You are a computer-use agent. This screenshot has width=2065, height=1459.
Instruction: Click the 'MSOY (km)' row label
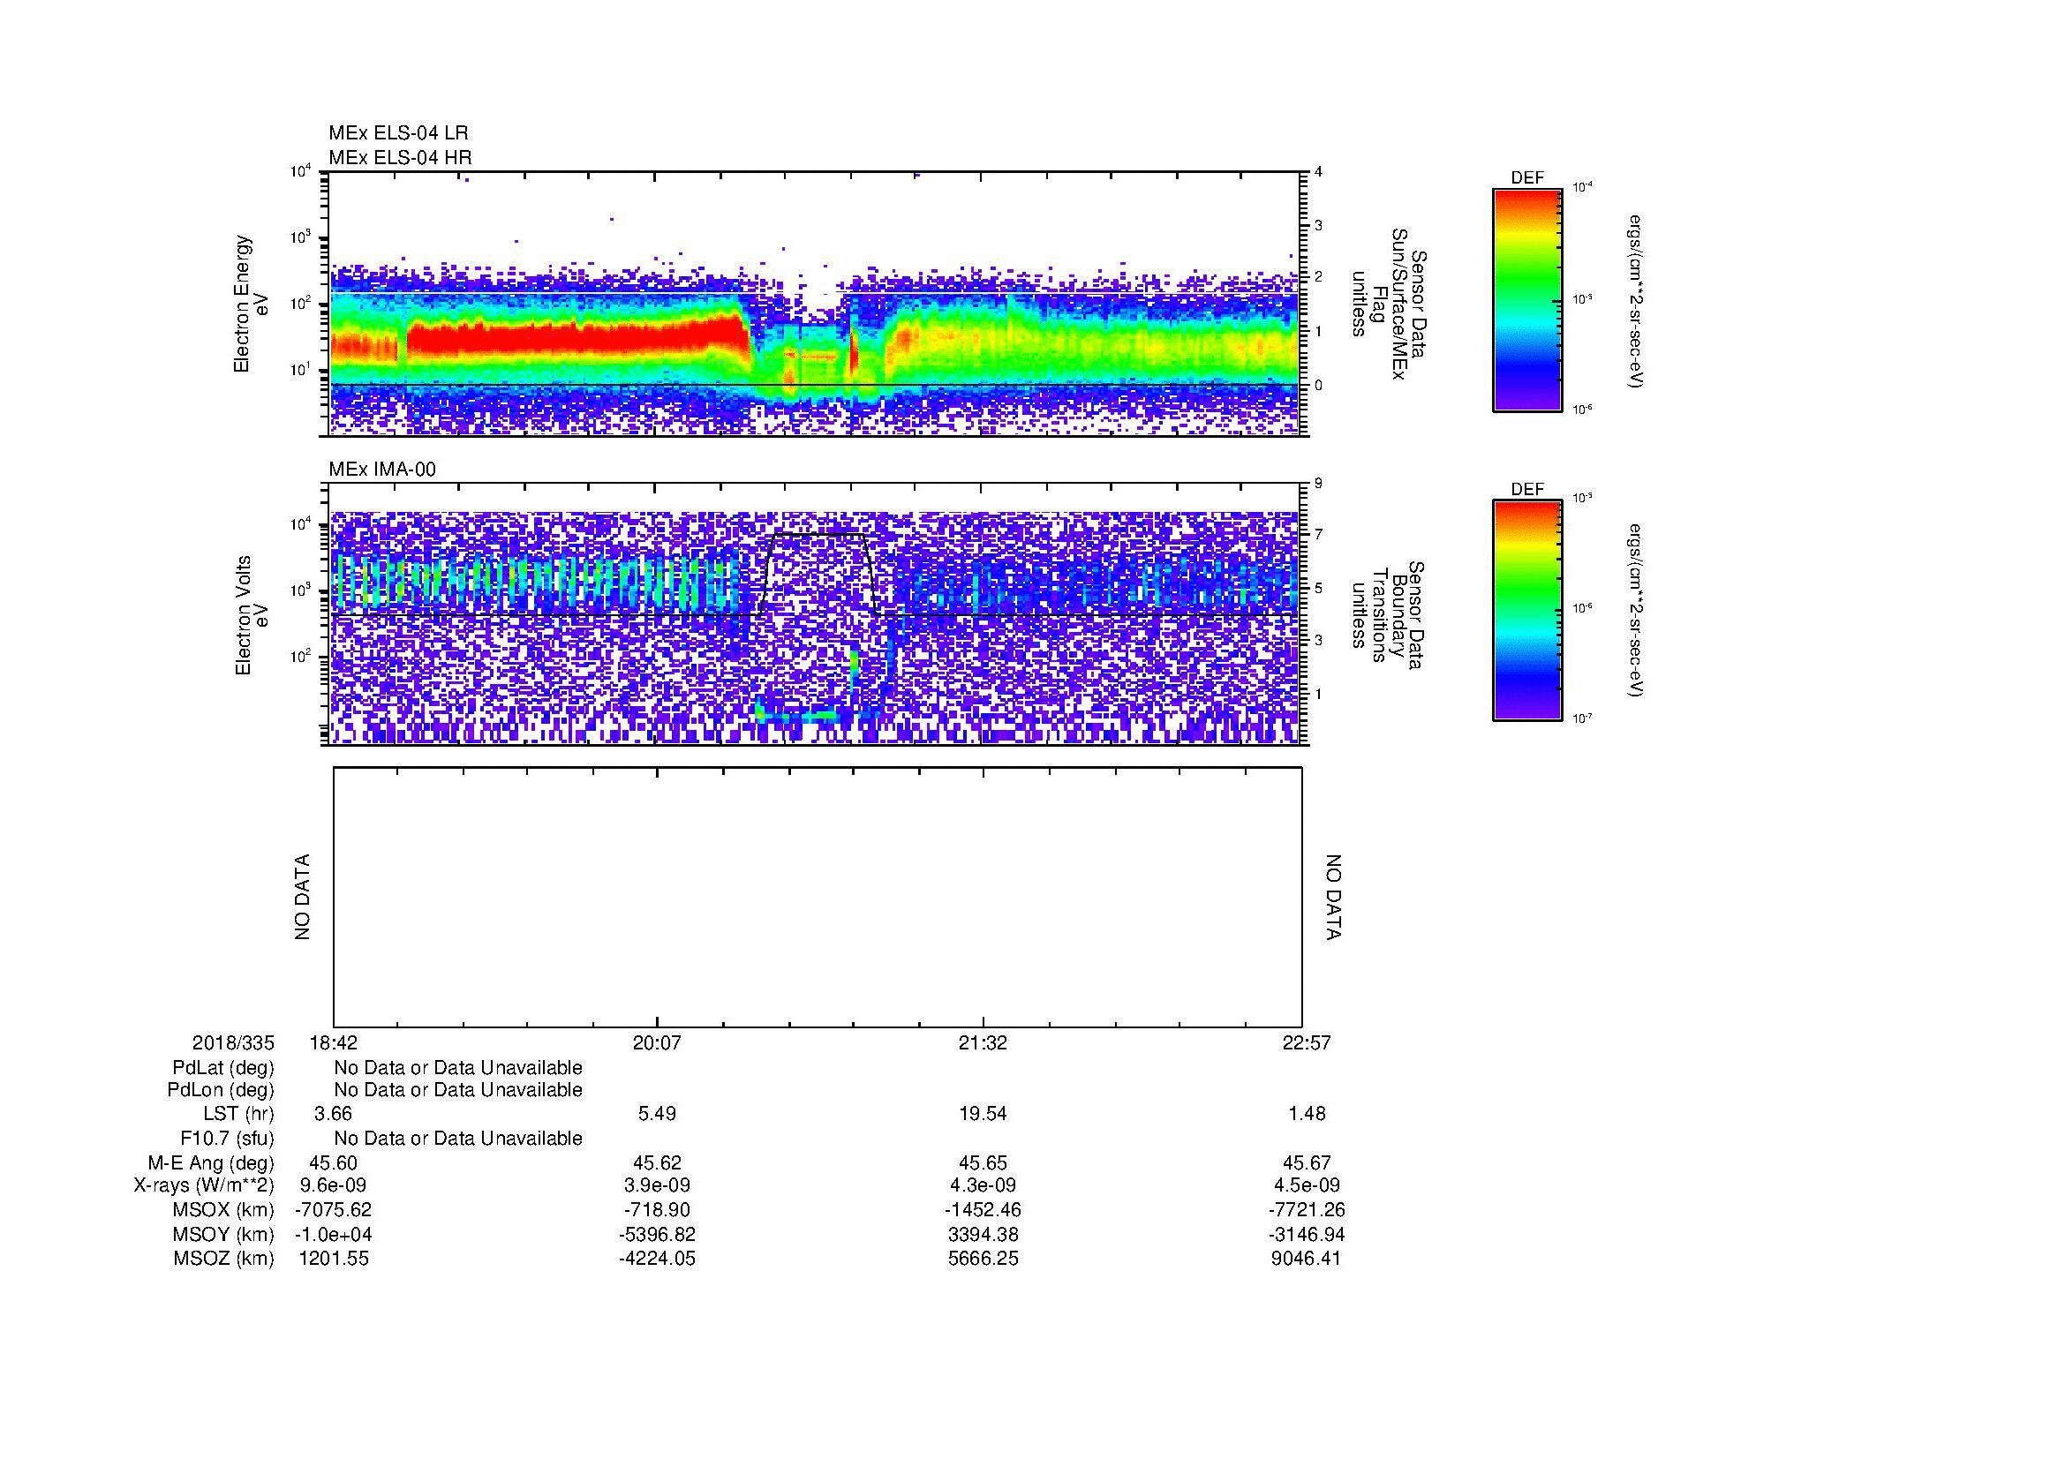tap(223, 1234)
